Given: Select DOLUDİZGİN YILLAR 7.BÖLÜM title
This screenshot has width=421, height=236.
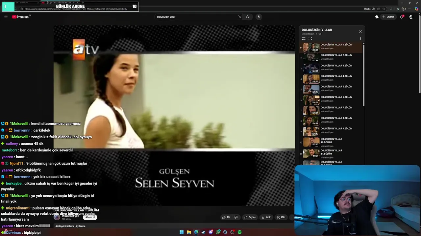Looking at the screenshot, I should click(336, 108).
